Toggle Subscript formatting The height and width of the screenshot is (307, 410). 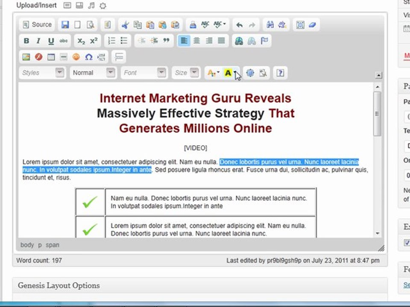81,41
